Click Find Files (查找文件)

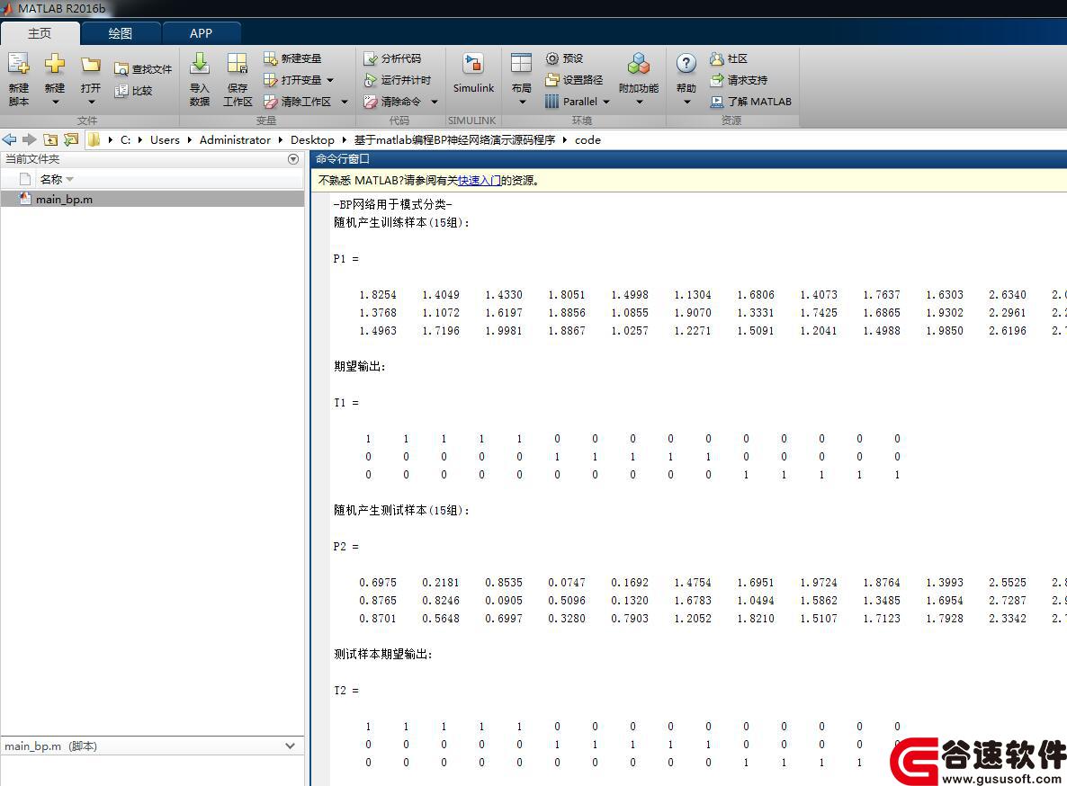point(143,68)
